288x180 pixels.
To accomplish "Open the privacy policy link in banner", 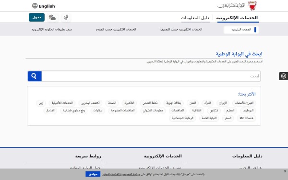I will (x=121, y=174).
